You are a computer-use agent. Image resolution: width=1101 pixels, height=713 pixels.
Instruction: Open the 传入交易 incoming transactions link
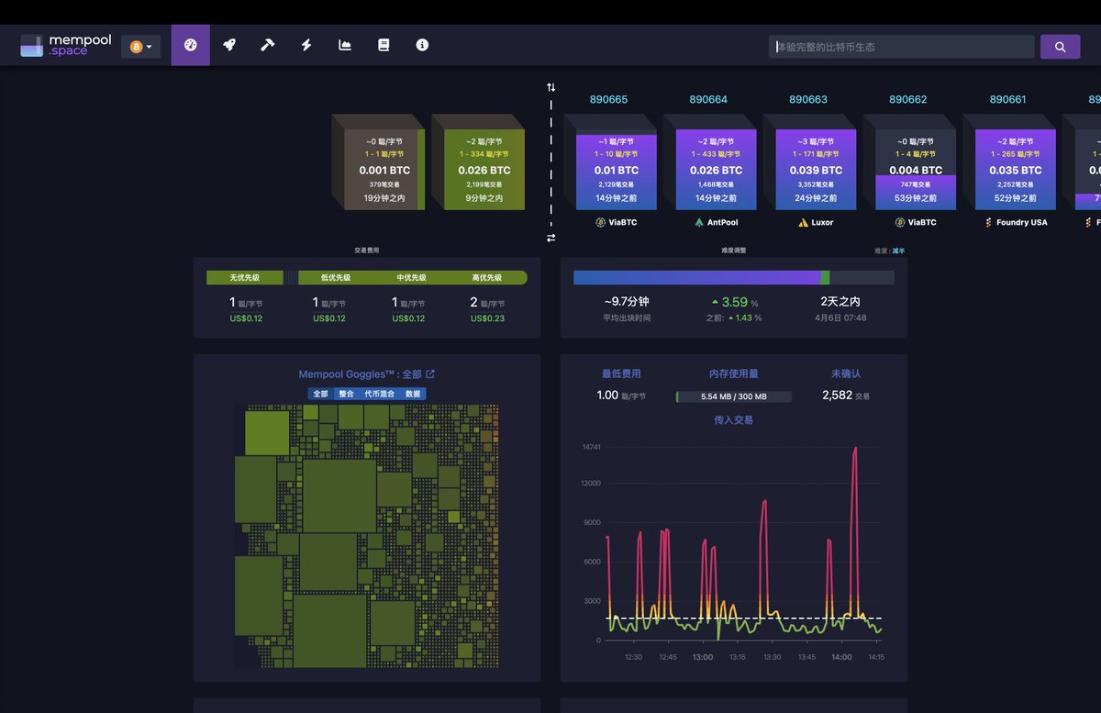coord(733,419)
